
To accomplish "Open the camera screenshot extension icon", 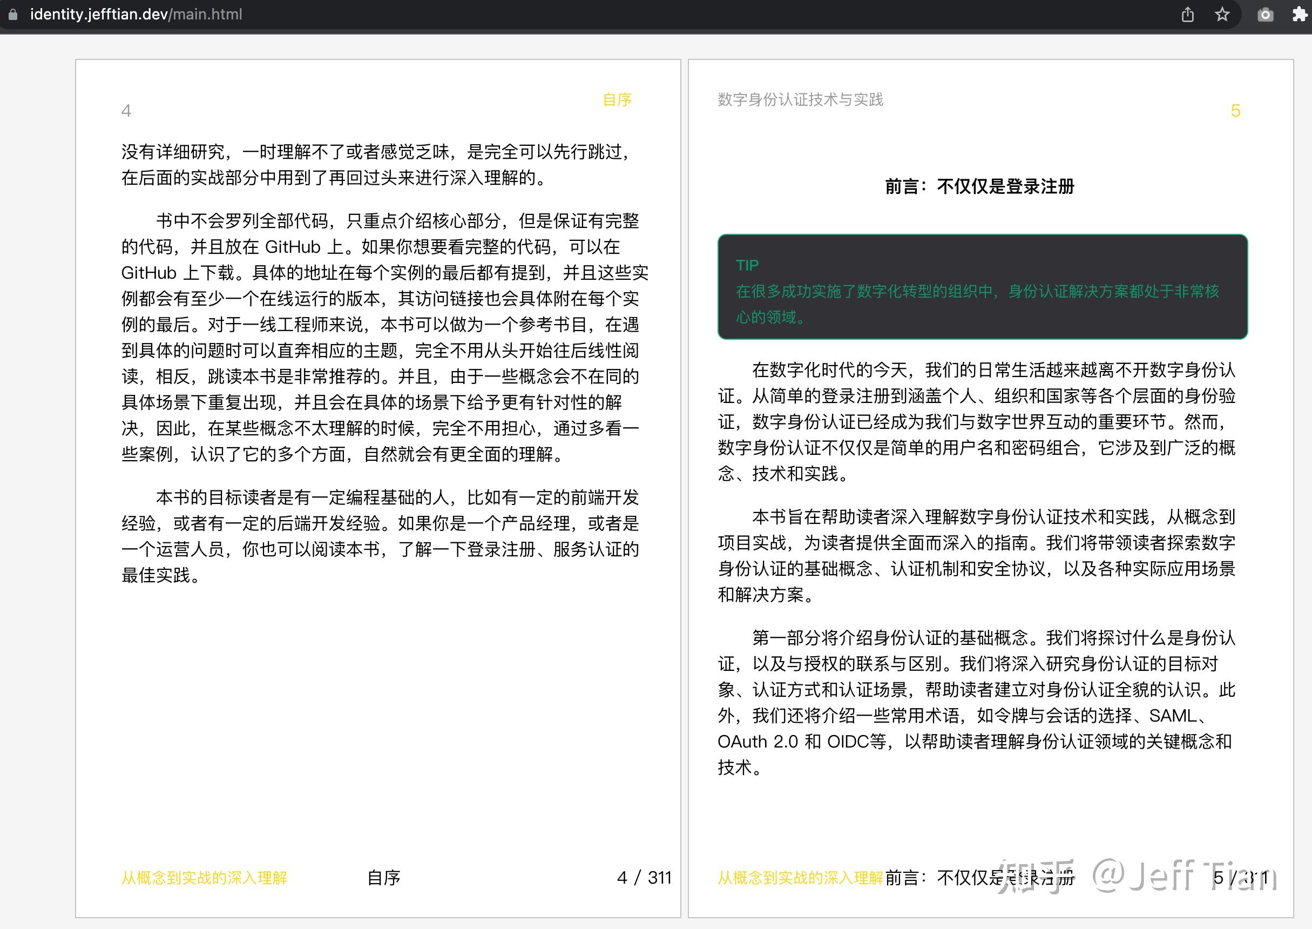I will [1265, 14].
